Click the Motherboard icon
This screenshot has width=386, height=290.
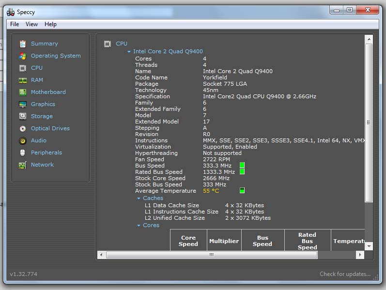[x=23, y=92]
